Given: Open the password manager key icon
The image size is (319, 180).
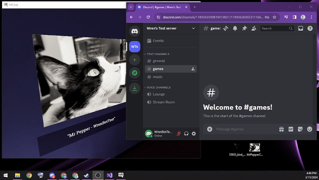Looking at the screenshot, I should (x=267, y=17).
